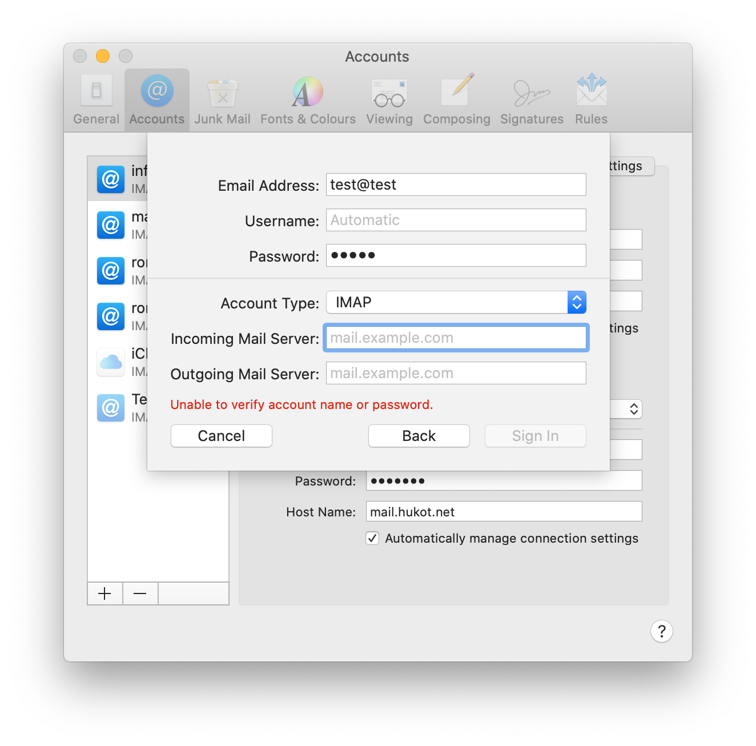Focus the Username Automatic field
The image size is (756, 746).
coord(456,220)
